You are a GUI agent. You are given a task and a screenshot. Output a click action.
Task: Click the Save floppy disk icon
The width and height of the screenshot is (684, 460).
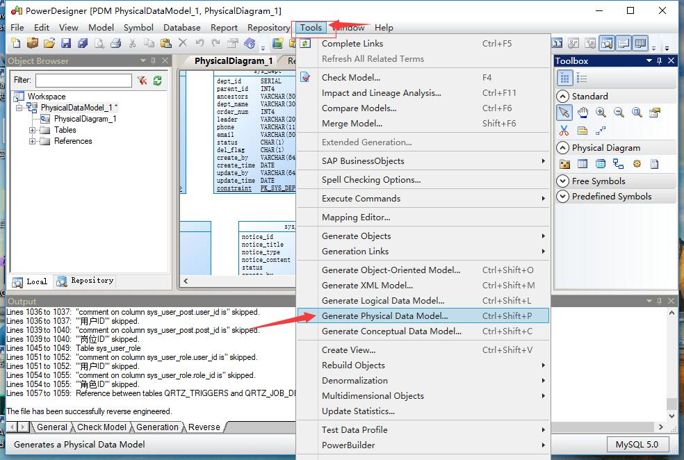(x=66, y=42)
